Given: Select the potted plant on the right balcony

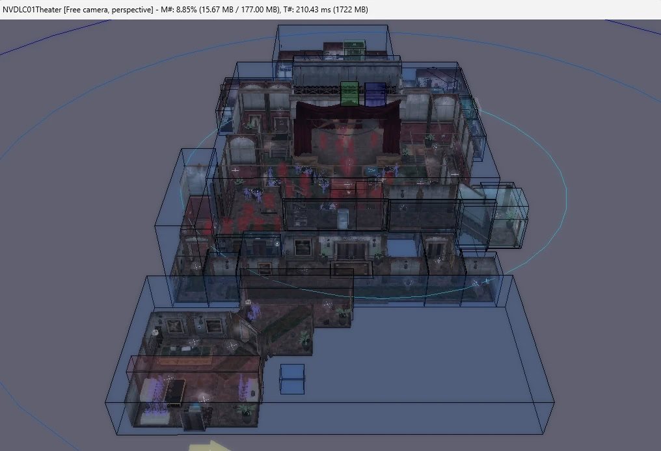Looking at the screenshot, I should (x=429, y=140).
